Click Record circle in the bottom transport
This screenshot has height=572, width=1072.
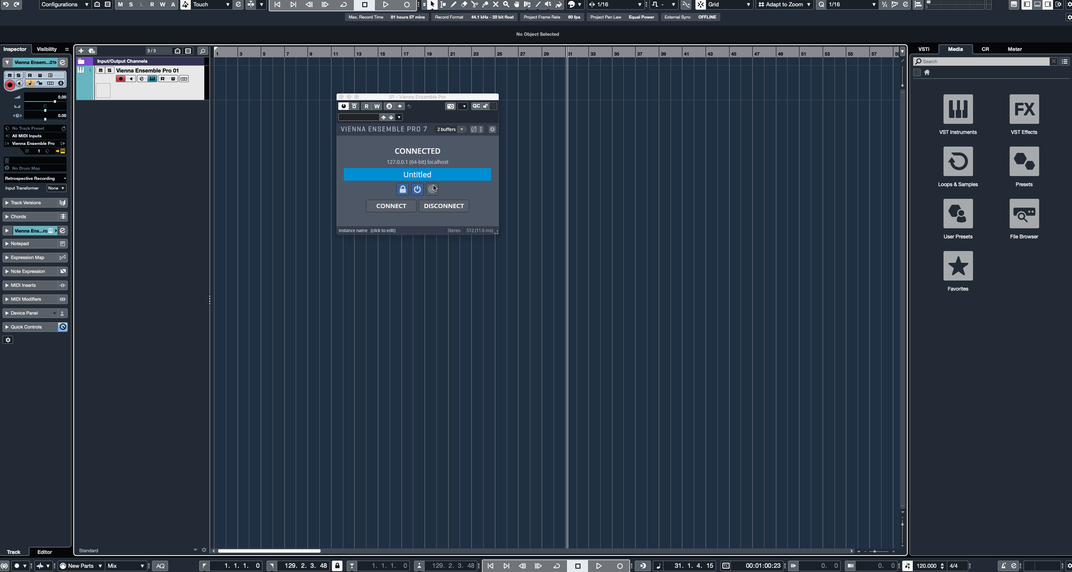point(620,566)
